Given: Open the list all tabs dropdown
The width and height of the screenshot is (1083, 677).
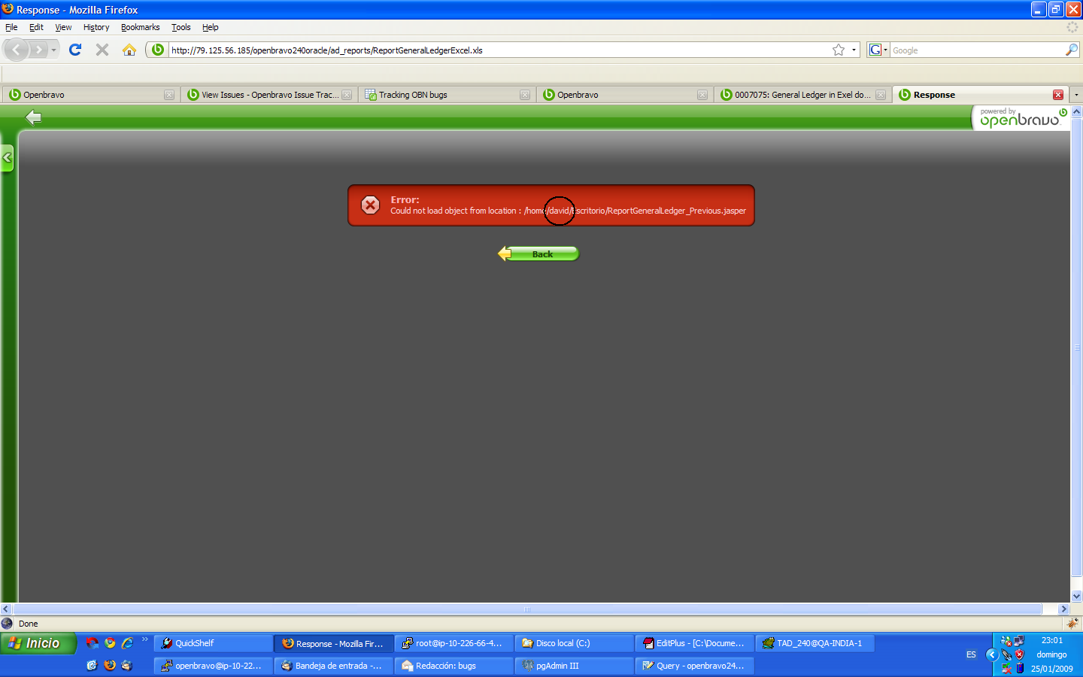Looking at the screenshot, I should (x=1076, y=95).
